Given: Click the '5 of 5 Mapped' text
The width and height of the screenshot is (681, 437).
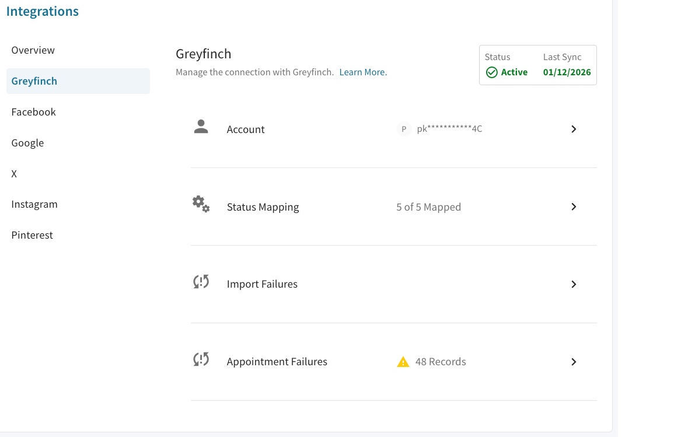Looking at the screenshot, I should pos(429,207).
